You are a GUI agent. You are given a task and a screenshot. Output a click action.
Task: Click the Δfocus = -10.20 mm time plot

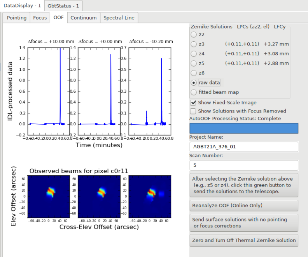click(150, 91)
